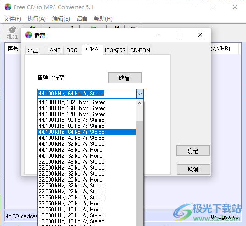Open the 编辑(E) menu
The width and height of the screenshot is (246, 226).
tap(61, 19)
